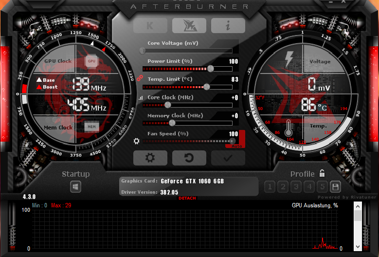Click the Base clock legend triangle

click(x=39, y=79)
